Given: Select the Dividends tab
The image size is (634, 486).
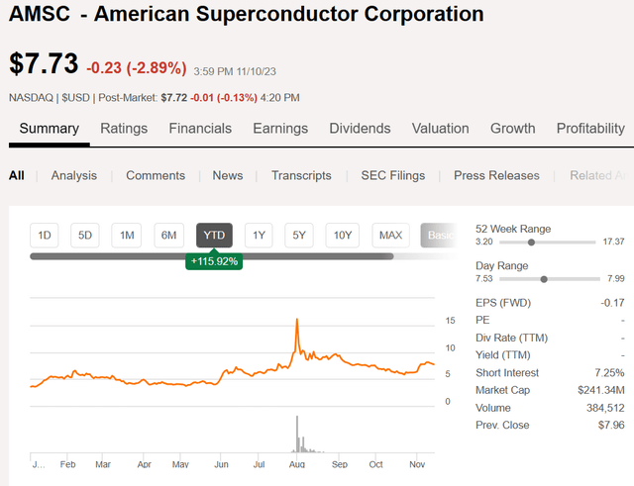Looking at the screenshot, I should (x=360, y=129).
